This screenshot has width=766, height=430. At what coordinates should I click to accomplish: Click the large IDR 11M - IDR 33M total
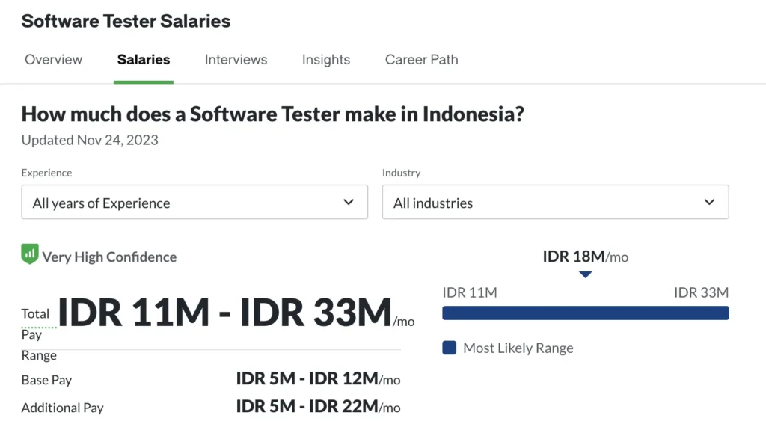(224, 313)
